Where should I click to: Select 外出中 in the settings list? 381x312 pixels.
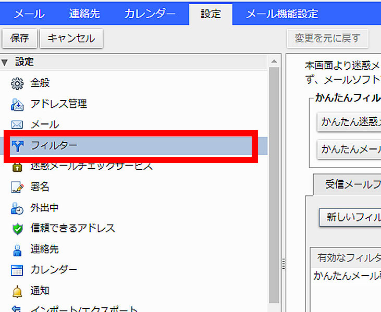pos(44,208)
